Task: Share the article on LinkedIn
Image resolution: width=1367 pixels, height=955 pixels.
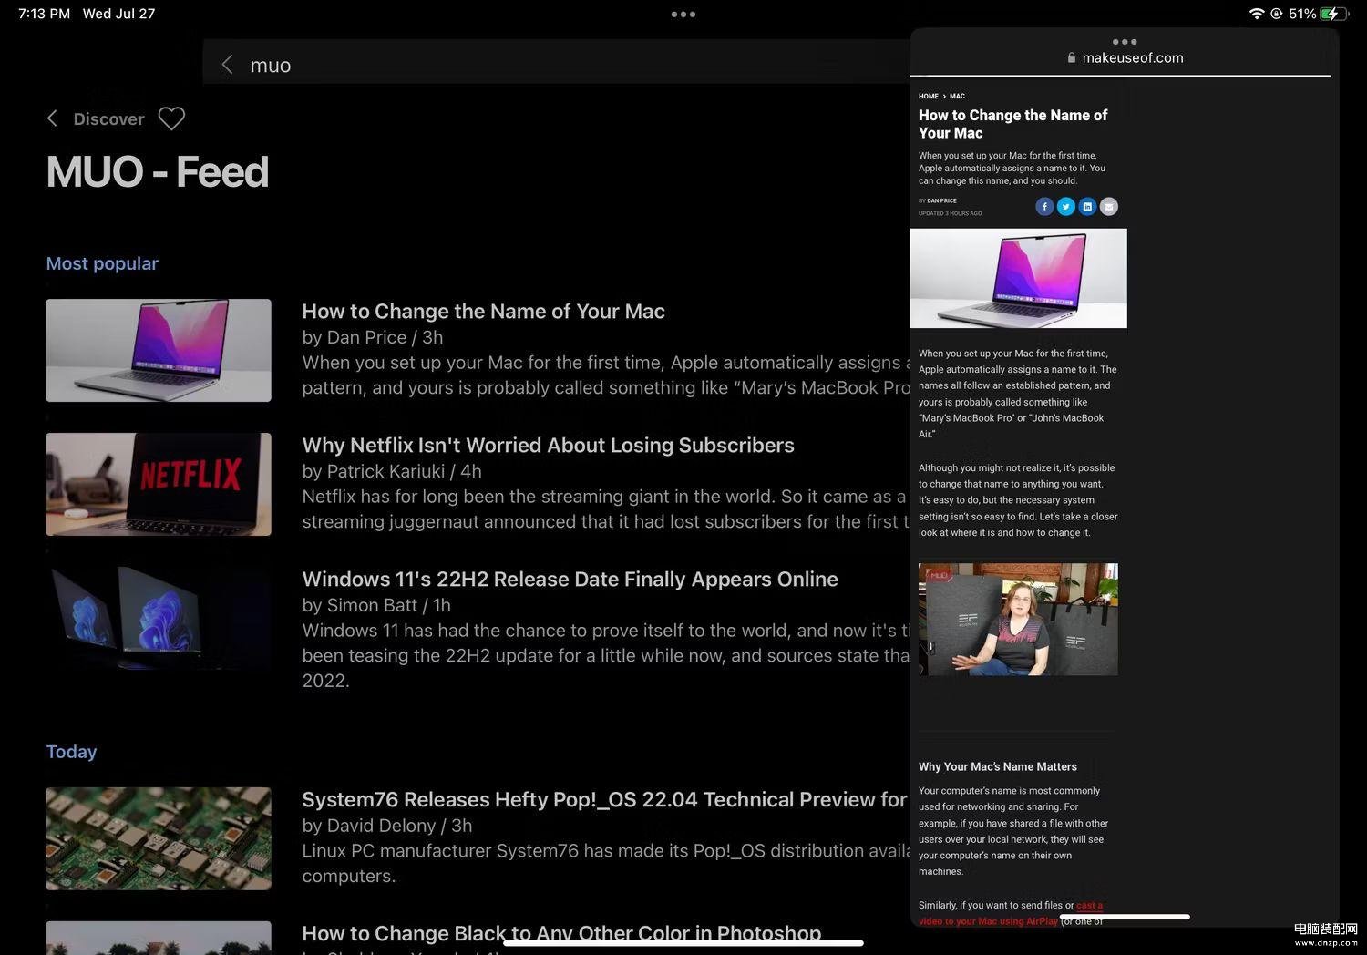Action: click(x=1087, y=207)
